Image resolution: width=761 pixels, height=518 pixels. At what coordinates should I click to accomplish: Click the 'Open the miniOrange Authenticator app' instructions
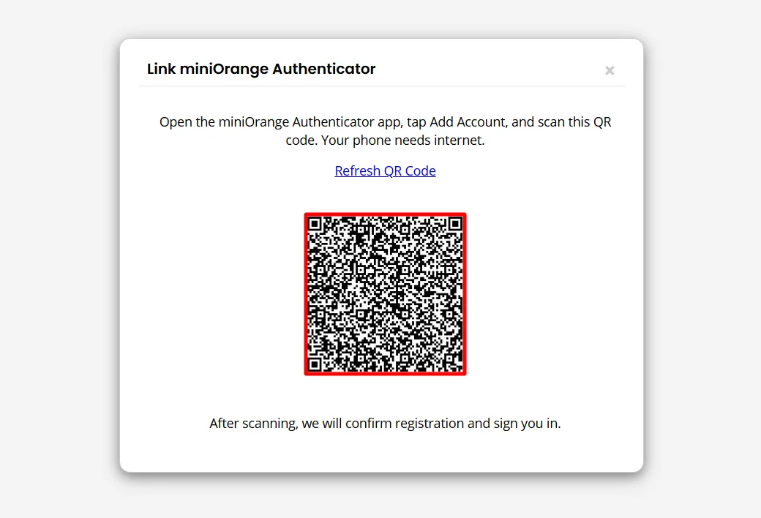[385, 130]
